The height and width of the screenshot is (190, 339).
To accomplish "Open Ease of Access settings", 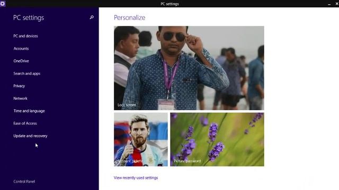I will click(25, 123).
